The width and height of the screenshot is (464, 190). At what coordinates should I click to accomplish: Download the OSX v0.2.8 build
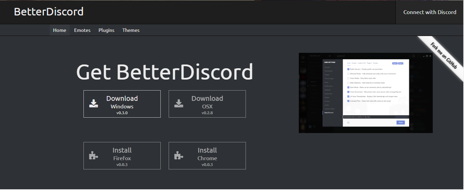(207, 104)
